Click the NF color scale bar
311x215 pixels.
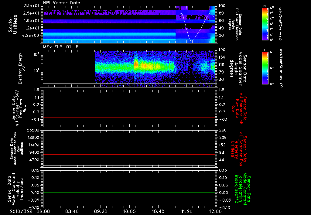pos(265,24)
